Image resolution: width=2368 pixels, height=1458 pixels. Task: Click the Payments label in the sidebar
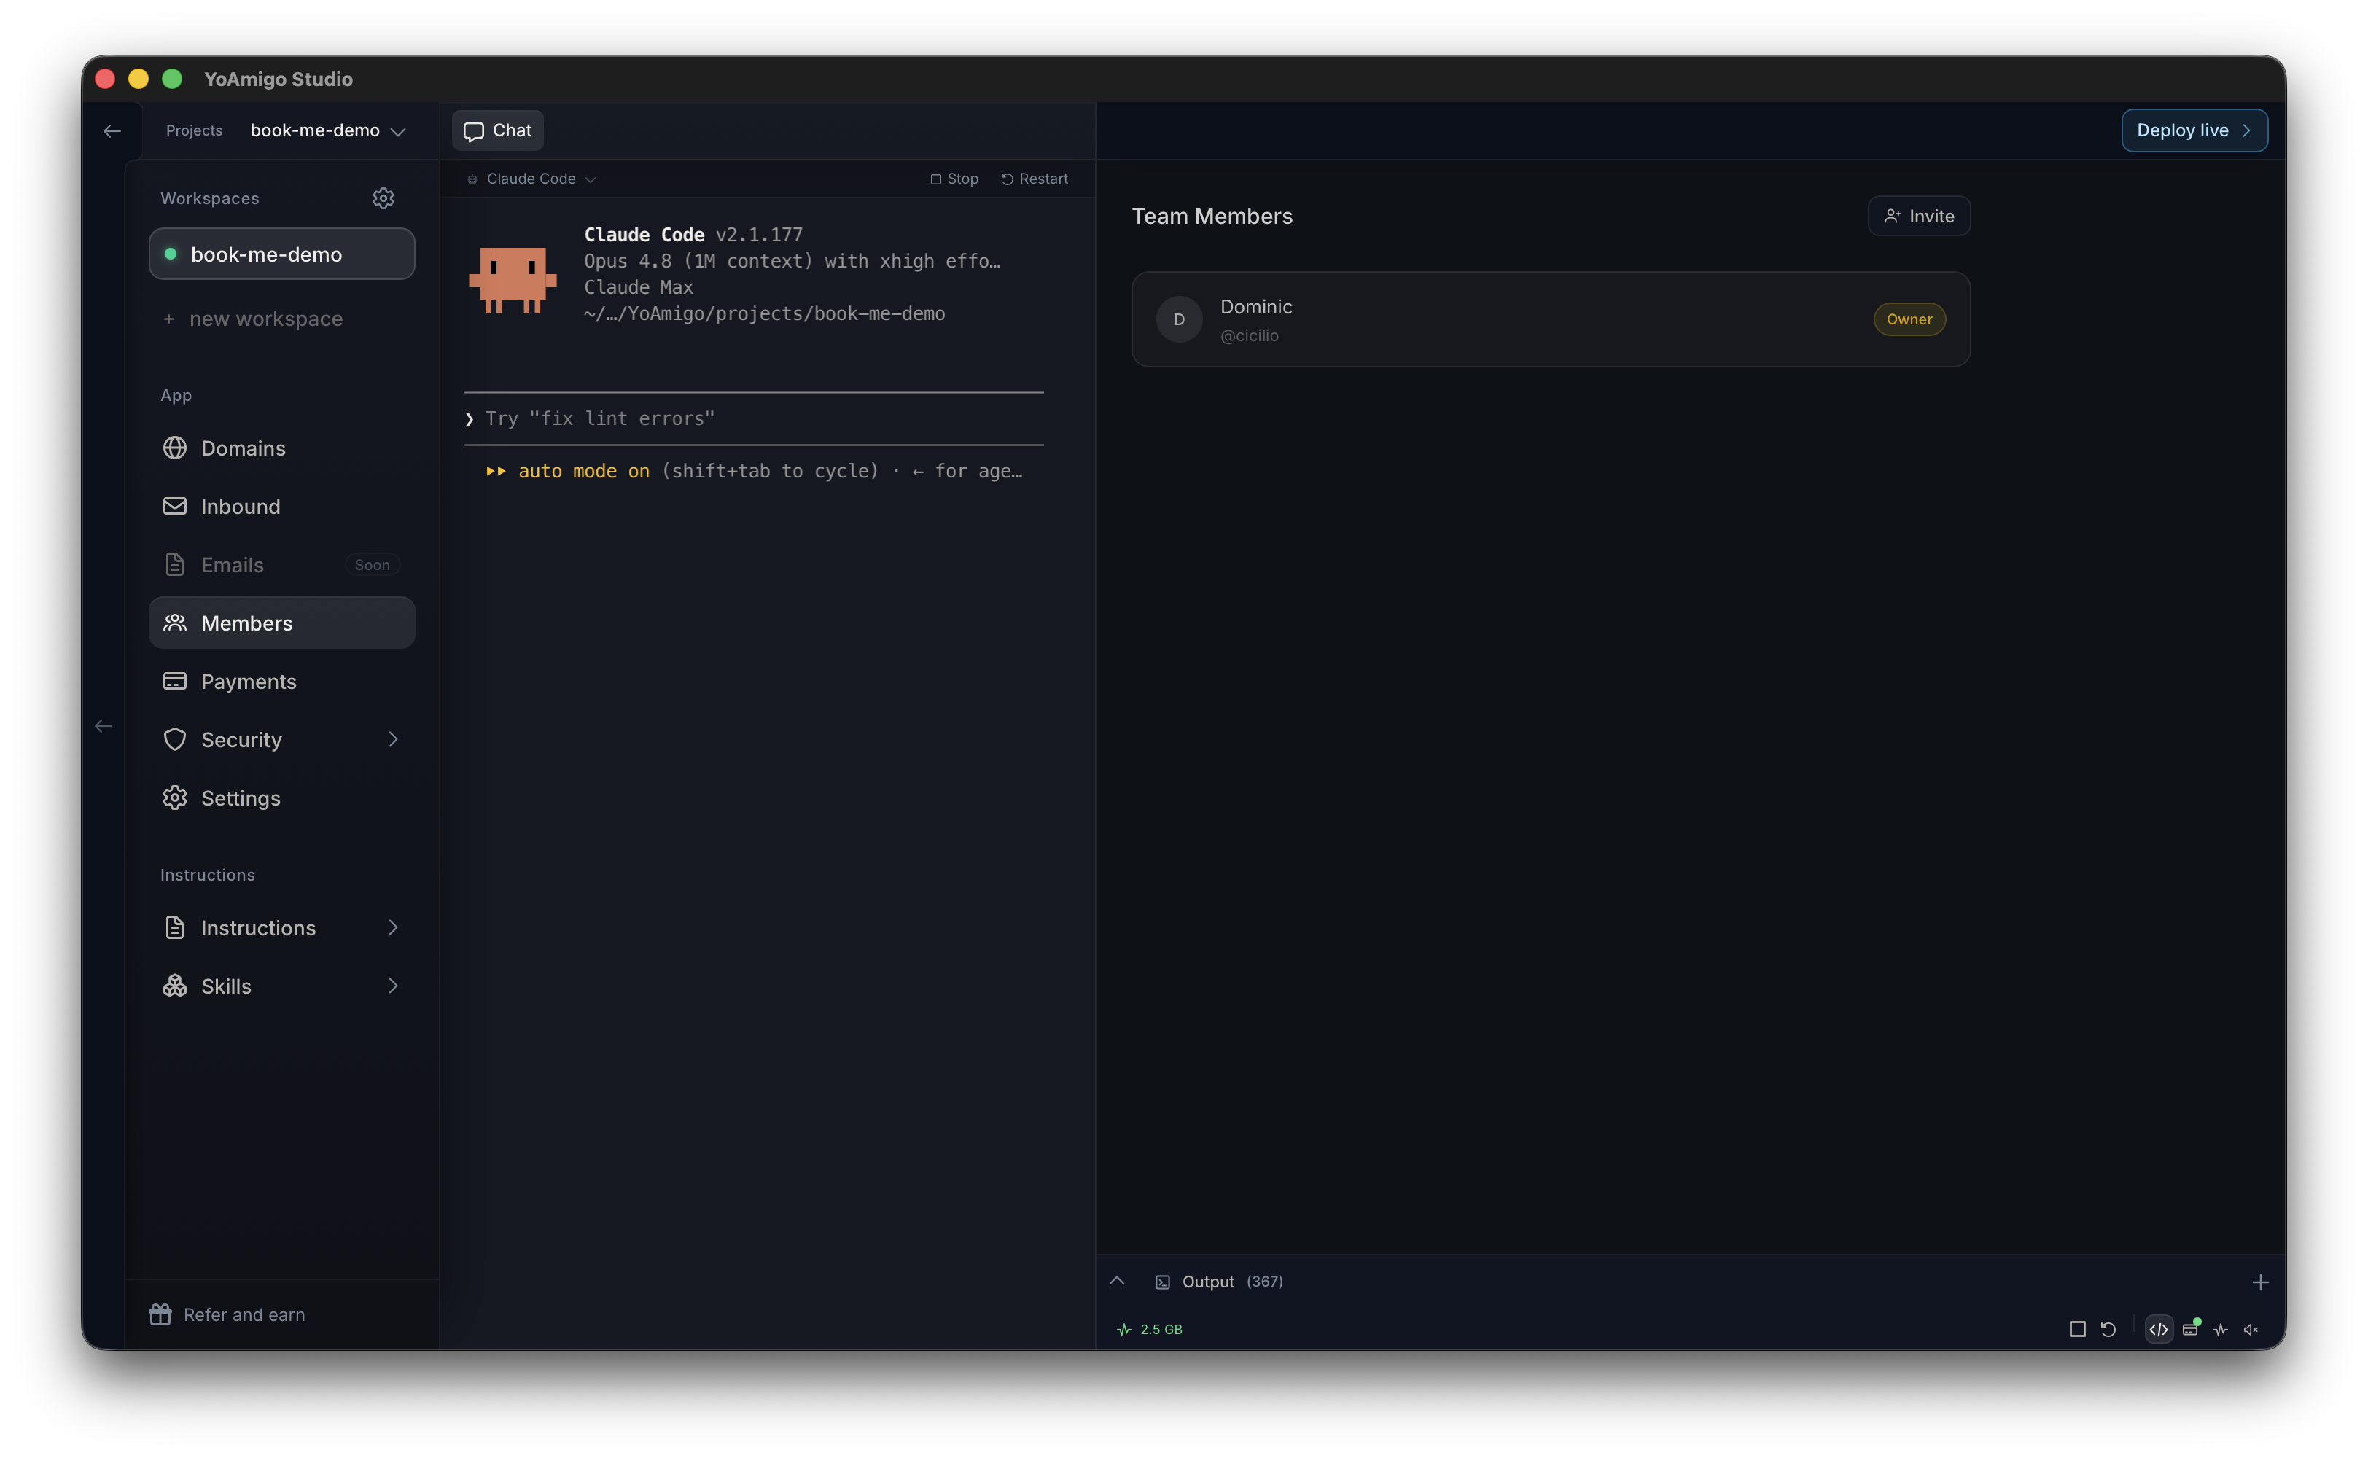[x=249, y=682]
